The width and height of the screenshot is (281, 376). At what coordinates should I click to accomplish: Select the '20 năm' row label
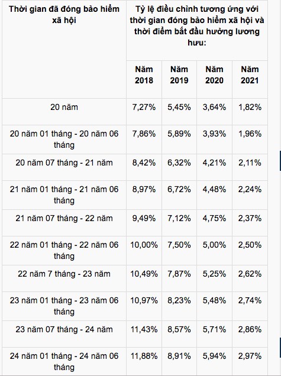point(64,107)
